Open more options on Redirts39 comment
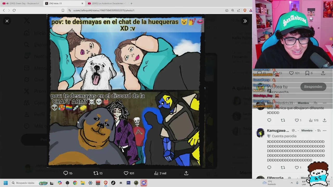The image size is (333, 187). [324, 103]
